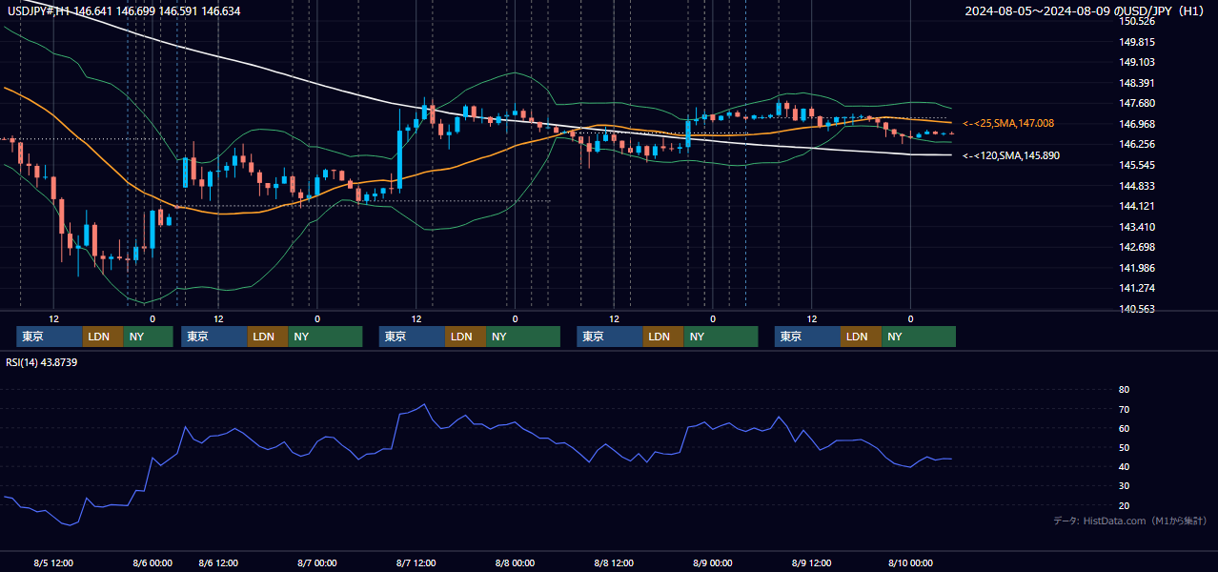Click price axis value 148.391

tap(1137, 83)
